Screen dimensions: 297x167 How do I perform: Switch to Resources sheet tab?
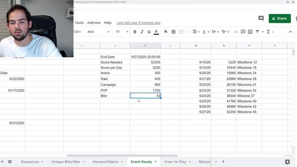[30, 162]
